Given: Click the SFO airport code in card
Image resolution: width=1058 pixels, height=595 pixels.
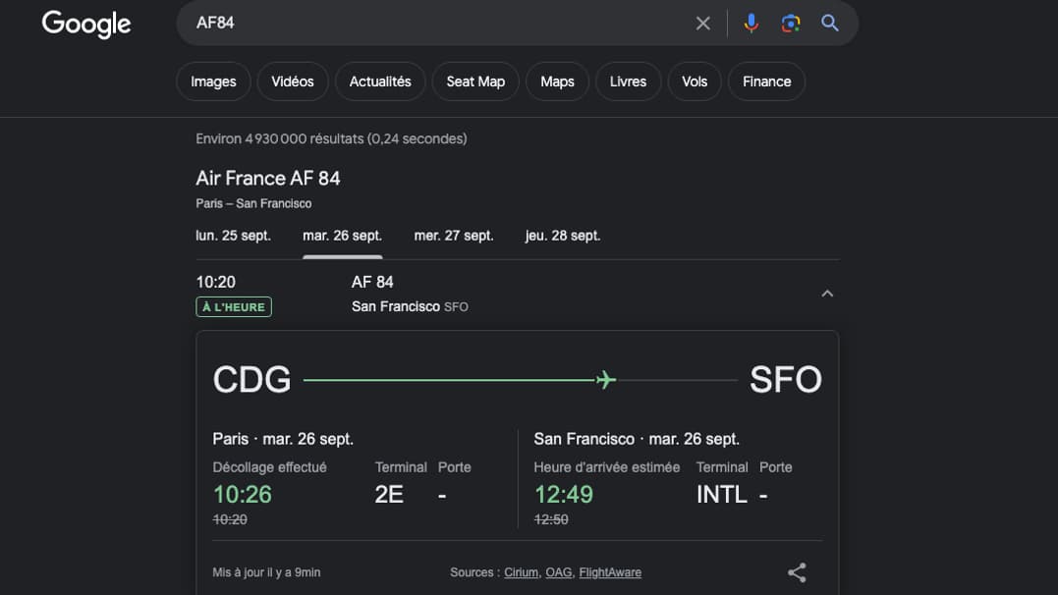Looking at the screenshot, I should point(786,380).
